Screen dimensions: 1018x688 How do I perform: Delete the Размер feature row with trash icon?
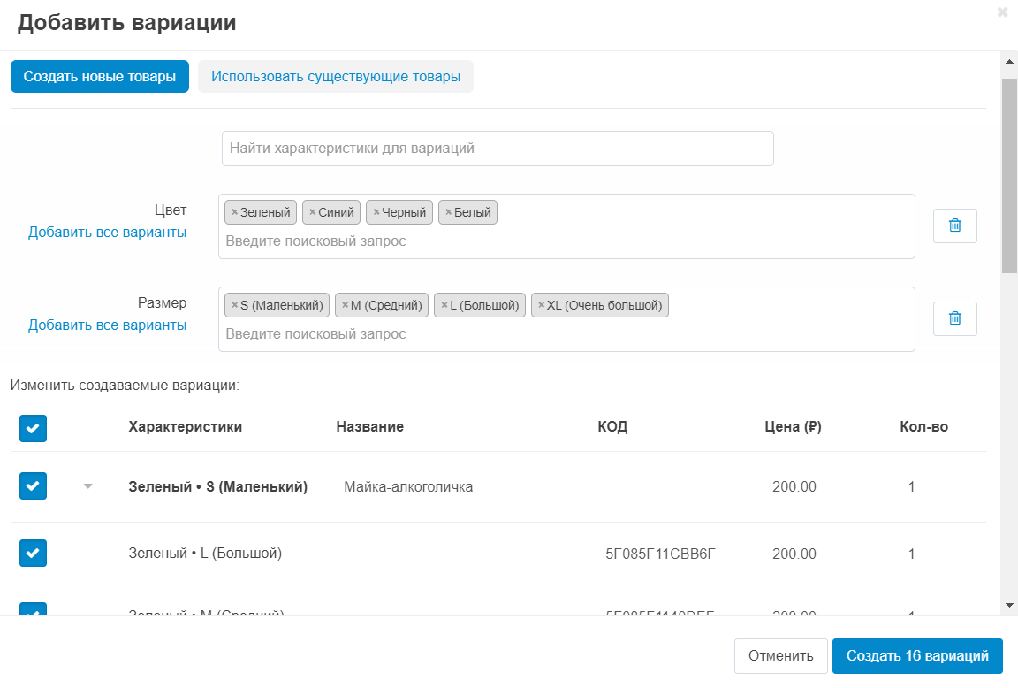pyautogui.click(x=954, y=318)
